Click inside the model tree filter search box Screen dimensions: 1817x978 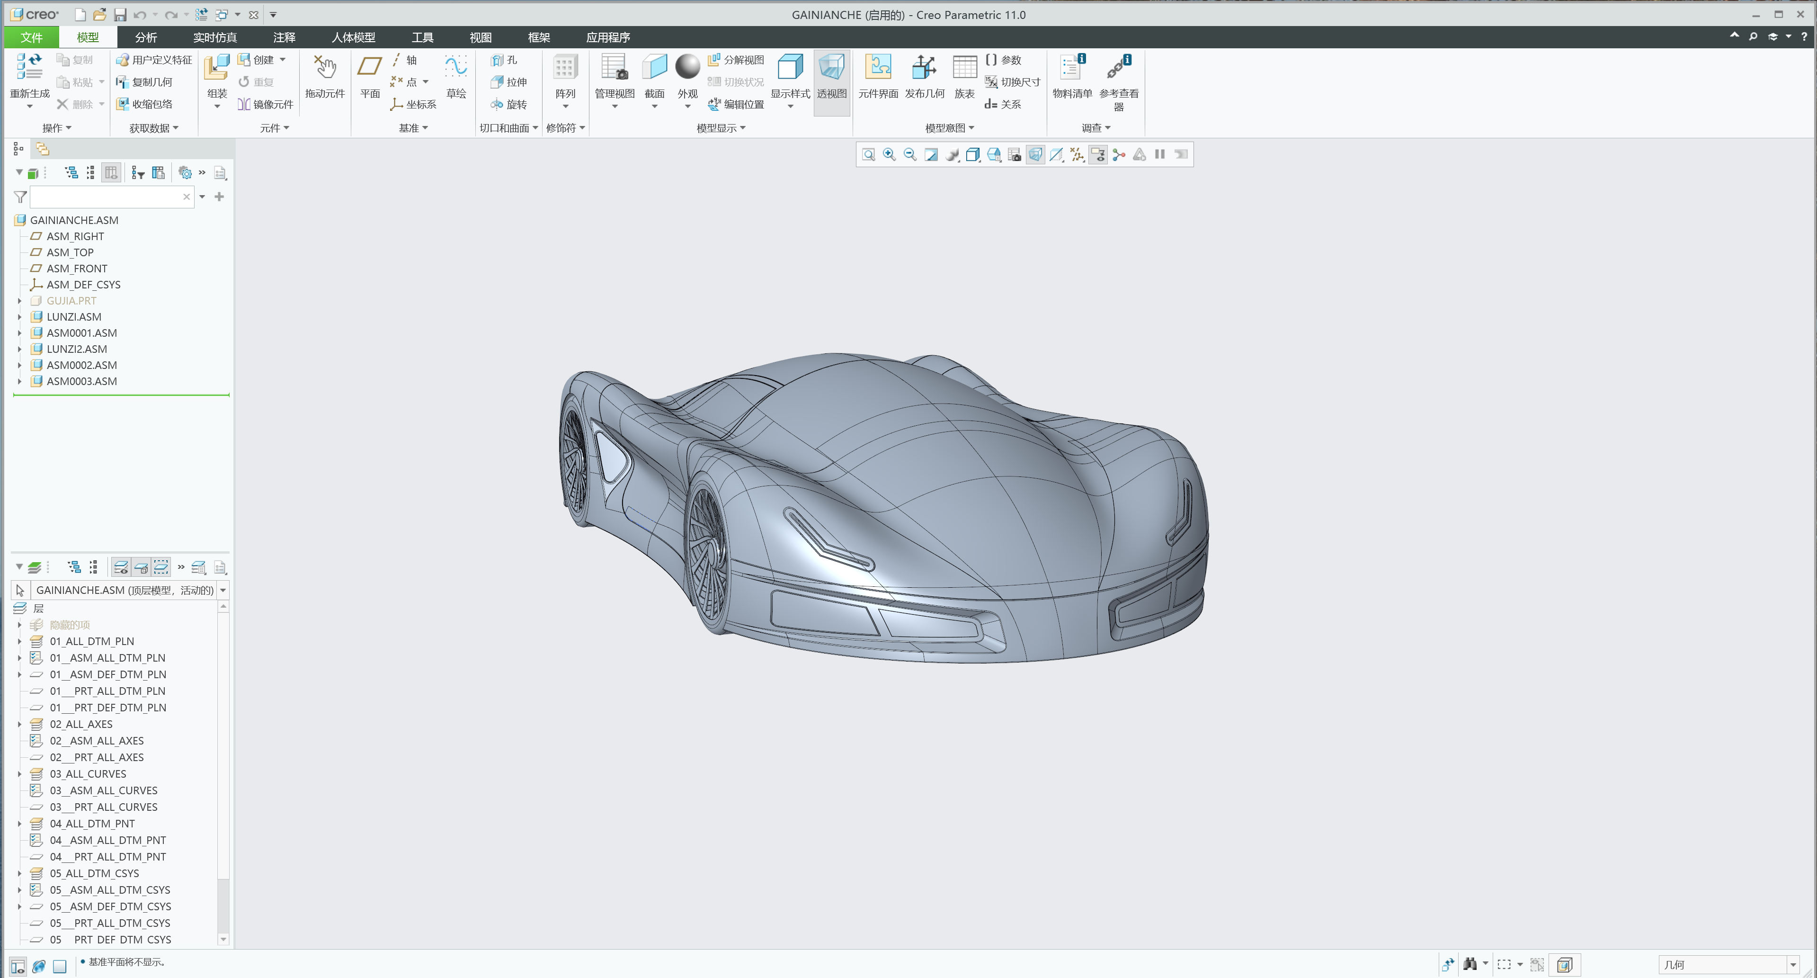[x=106, y=197]
